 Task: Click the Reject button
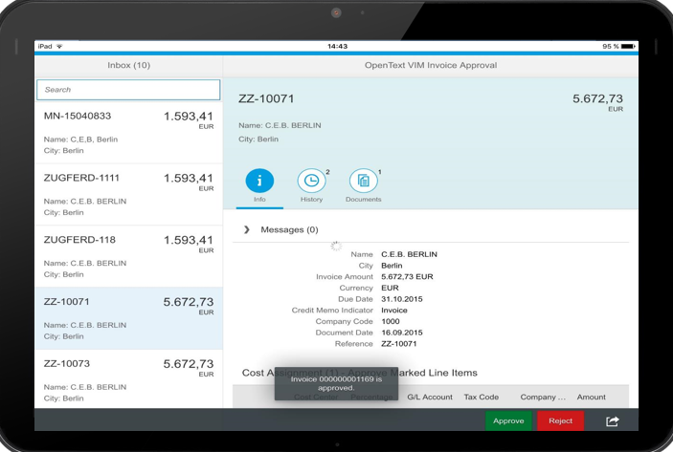[560, 420]
